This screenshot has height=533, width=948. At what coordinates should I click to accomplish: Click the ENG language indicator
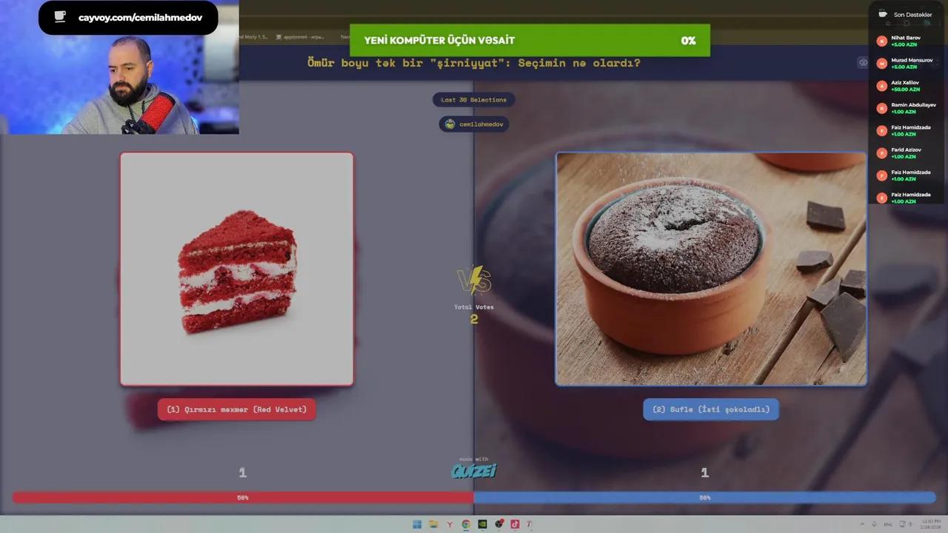[888, 524]
